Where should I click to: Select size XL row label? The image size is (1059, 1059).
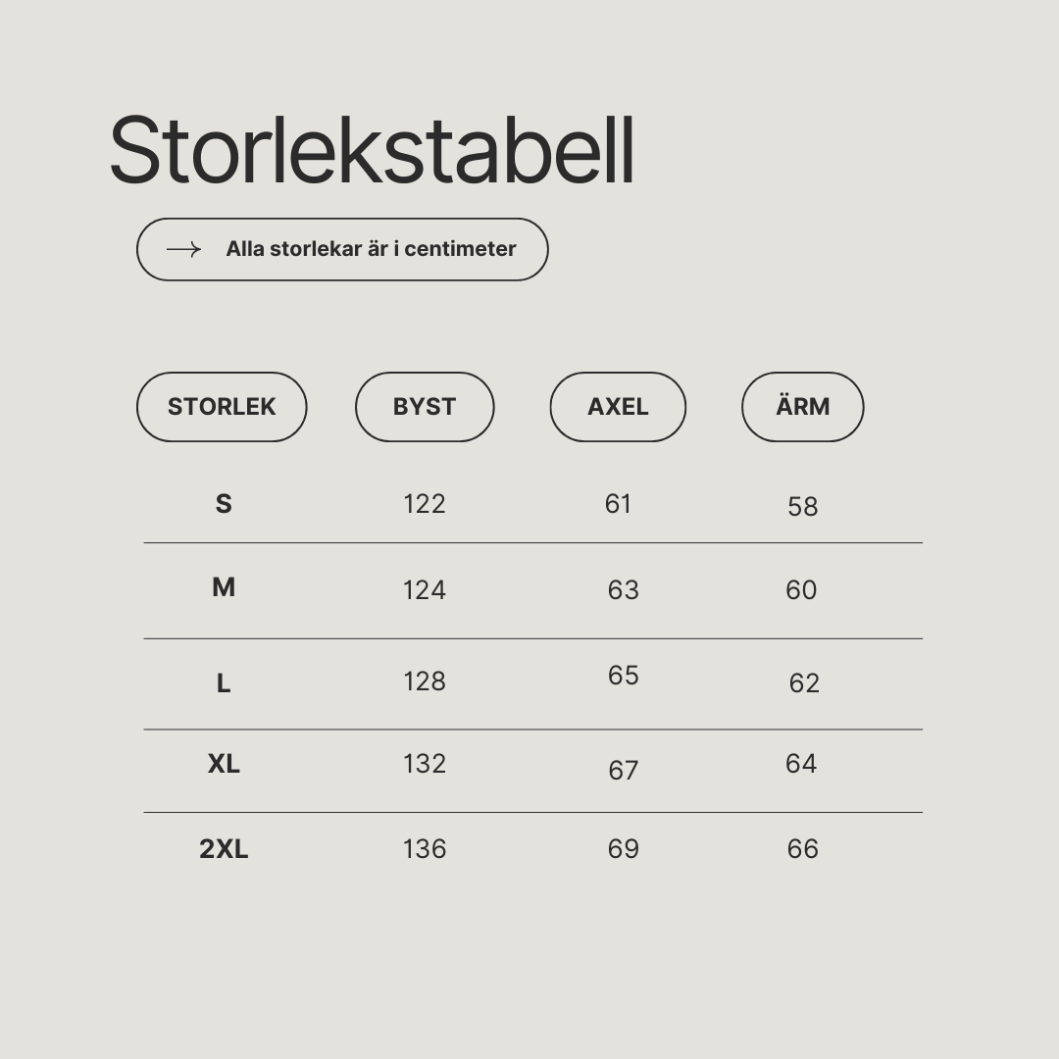pyautogui.click(x=224, y=764)
